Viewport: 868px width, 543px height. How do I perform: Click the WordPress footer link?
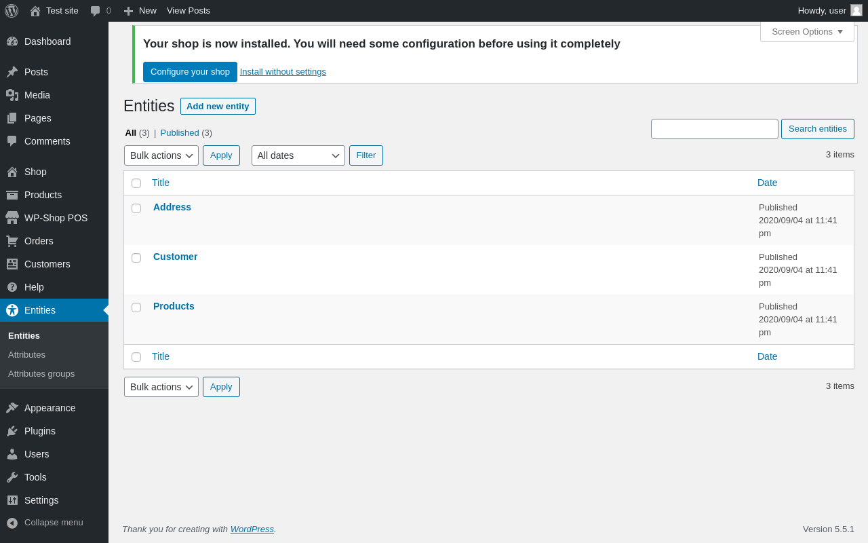pyautogui.click(x=252, y=529)
